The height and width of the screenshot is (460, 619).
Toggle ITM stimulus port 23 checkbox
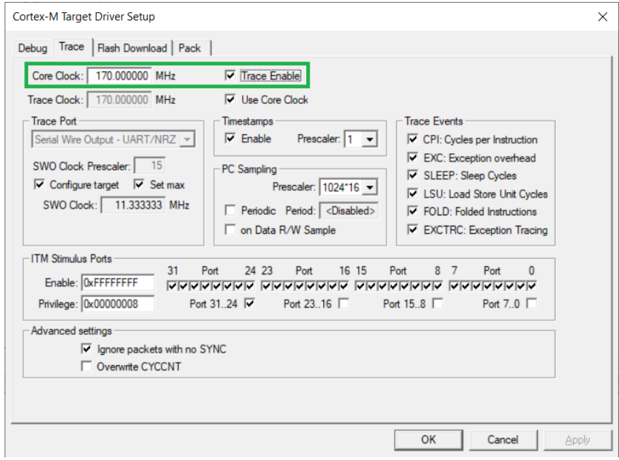tap(266, 286)
